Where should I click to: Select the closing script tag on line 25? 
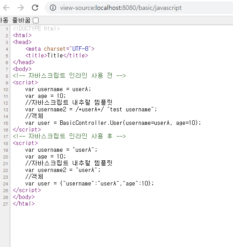point(27,190)
